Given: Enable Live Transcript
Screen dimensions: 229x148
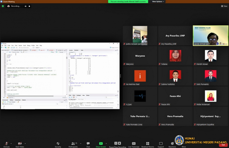Looking at the screenshot, I should coord(134,145).
